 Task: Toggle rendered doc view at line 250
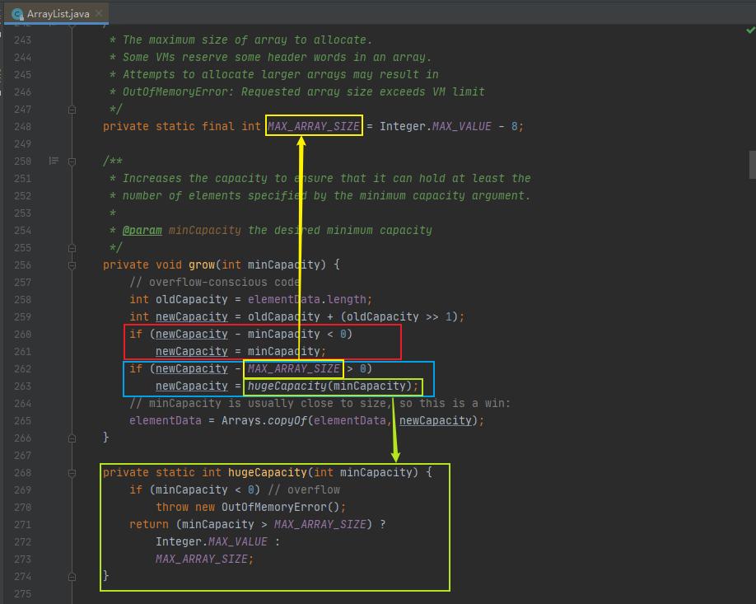point(54,161)
